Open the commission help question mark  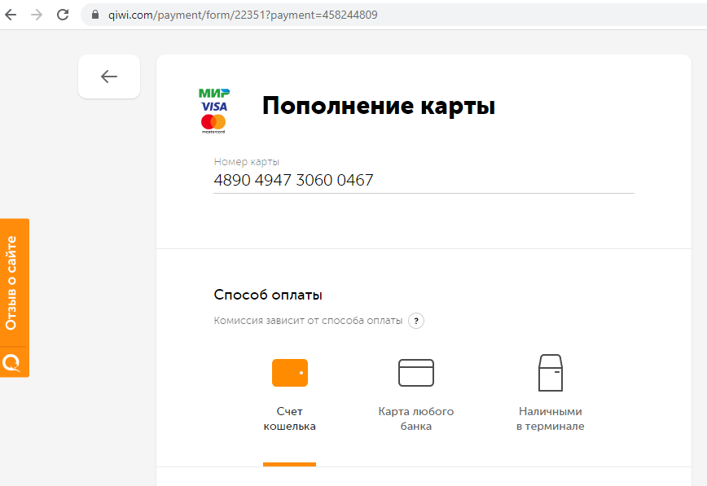tap(416, 321)
